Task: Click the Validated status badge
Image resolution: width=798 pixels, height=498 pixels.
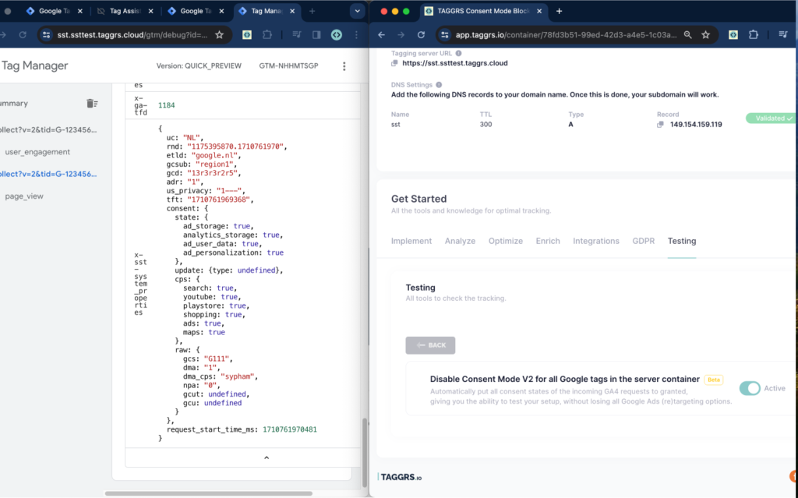Action: (772, 118)
